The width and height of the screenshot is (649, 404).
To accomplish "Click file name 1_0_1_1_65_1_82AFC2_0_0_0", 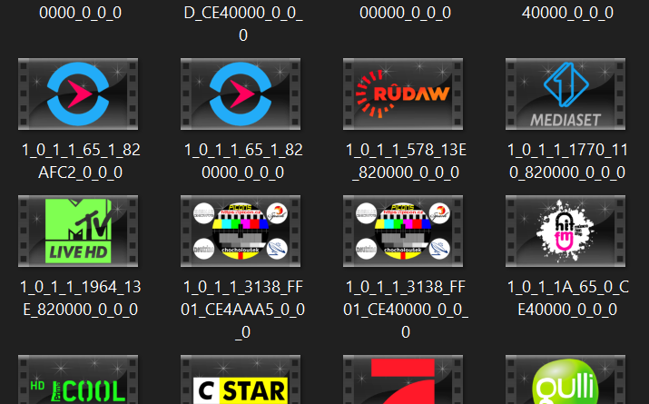I will tap(81, 161).
